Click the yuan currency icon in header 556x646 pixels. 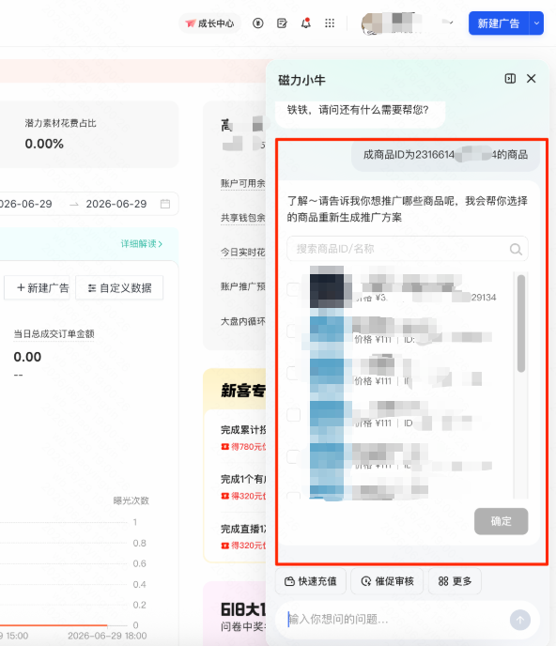click(x=258, y=23)
